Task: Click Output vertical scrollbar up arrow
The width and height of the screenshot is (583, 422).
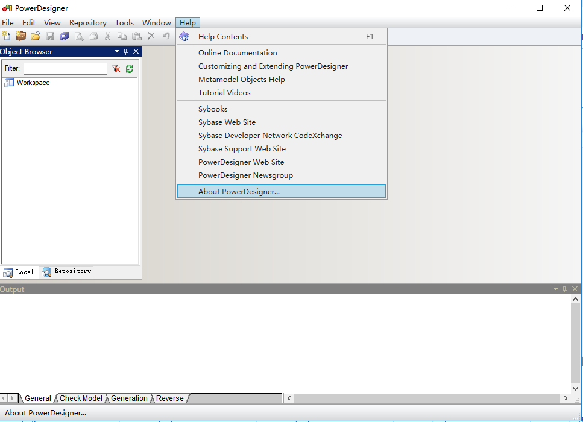Action: click(576, 299)
